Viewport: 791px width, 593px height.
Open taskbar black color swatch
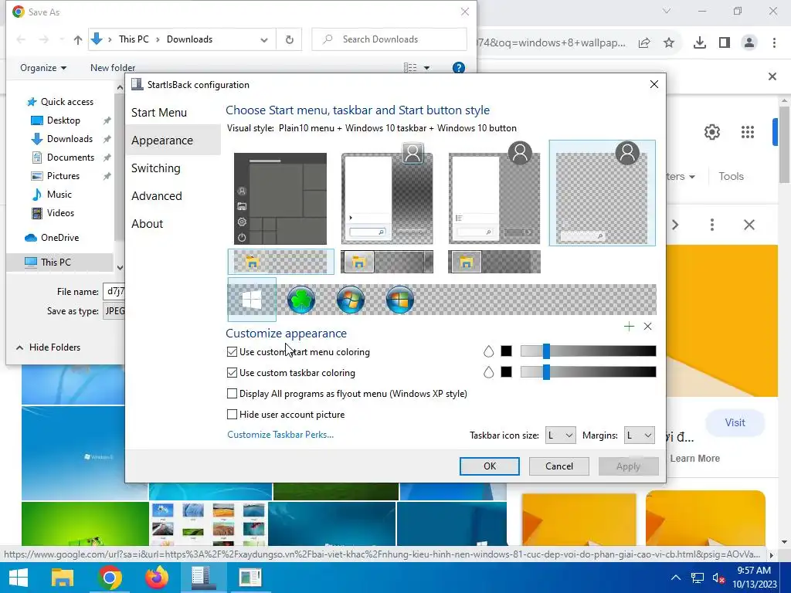(507, 372)
